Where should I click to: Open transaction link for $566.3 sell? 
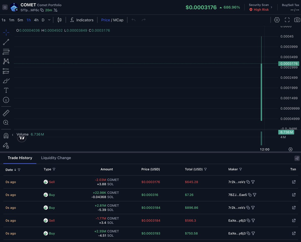tap(294, 220)
